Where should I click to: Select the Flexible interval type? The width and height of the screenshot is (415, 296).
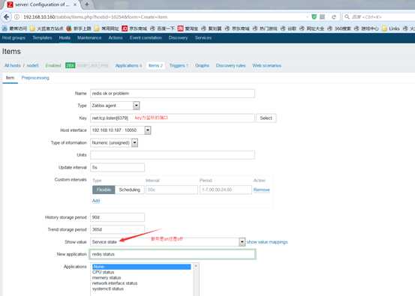pyautogui.click(x=104, y=190)
